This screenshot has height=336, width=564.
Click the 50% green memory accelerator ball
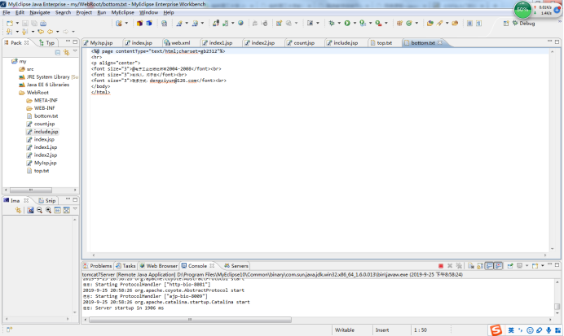point(522,10)
